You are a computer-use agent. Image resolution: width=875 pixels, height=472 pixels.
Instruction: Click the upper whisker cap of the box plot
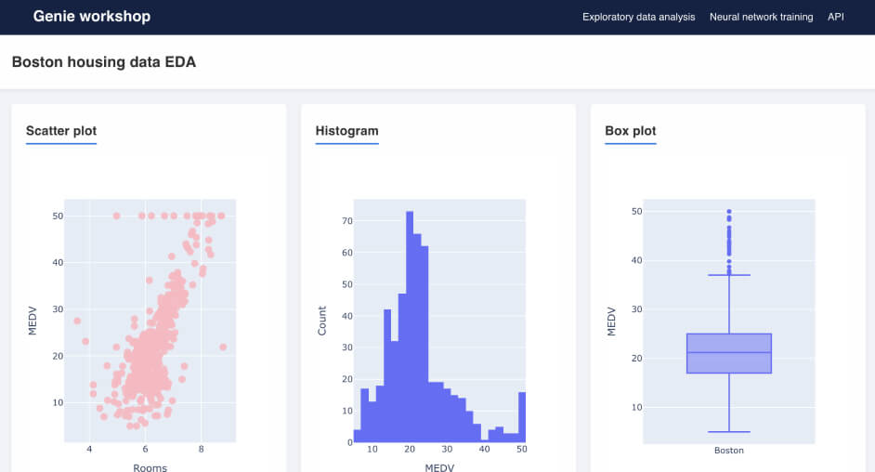729,275
